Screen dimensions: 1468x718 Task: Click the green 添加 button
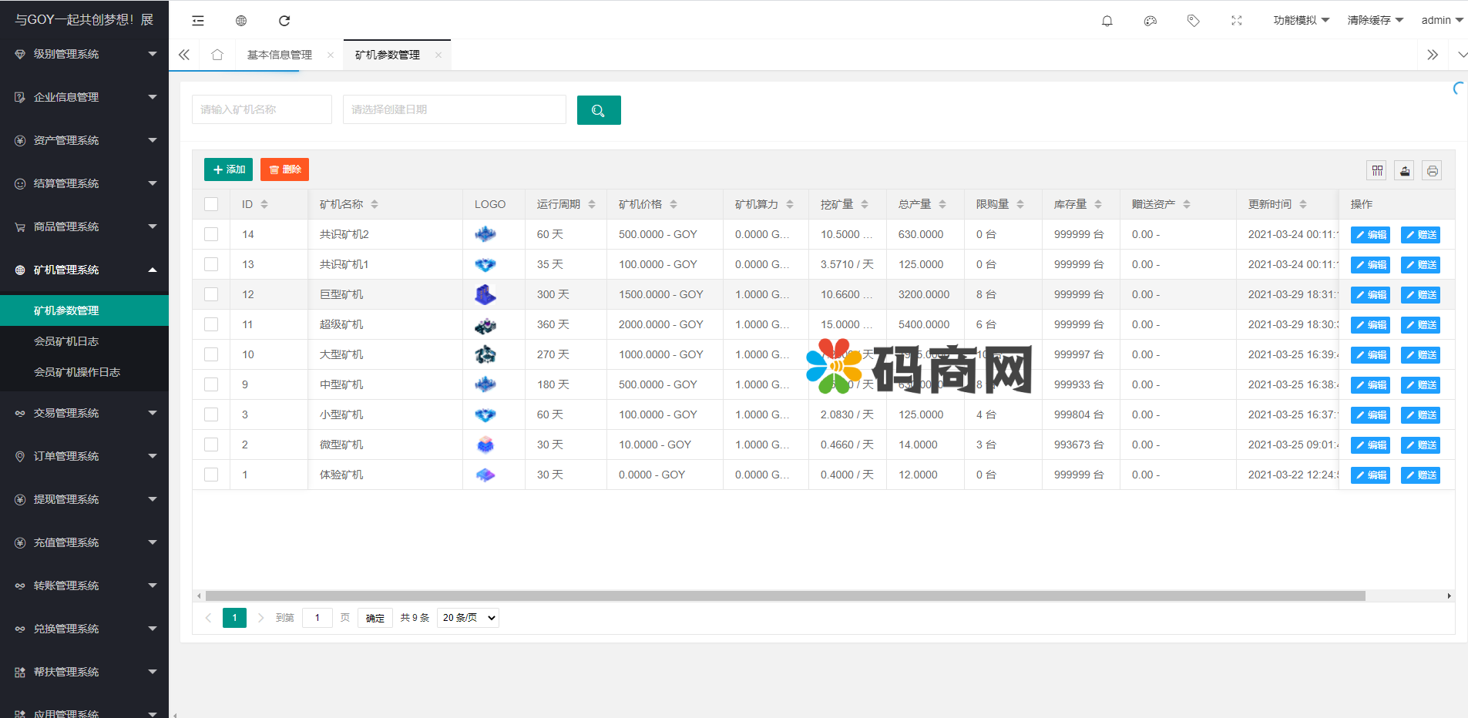228,169
